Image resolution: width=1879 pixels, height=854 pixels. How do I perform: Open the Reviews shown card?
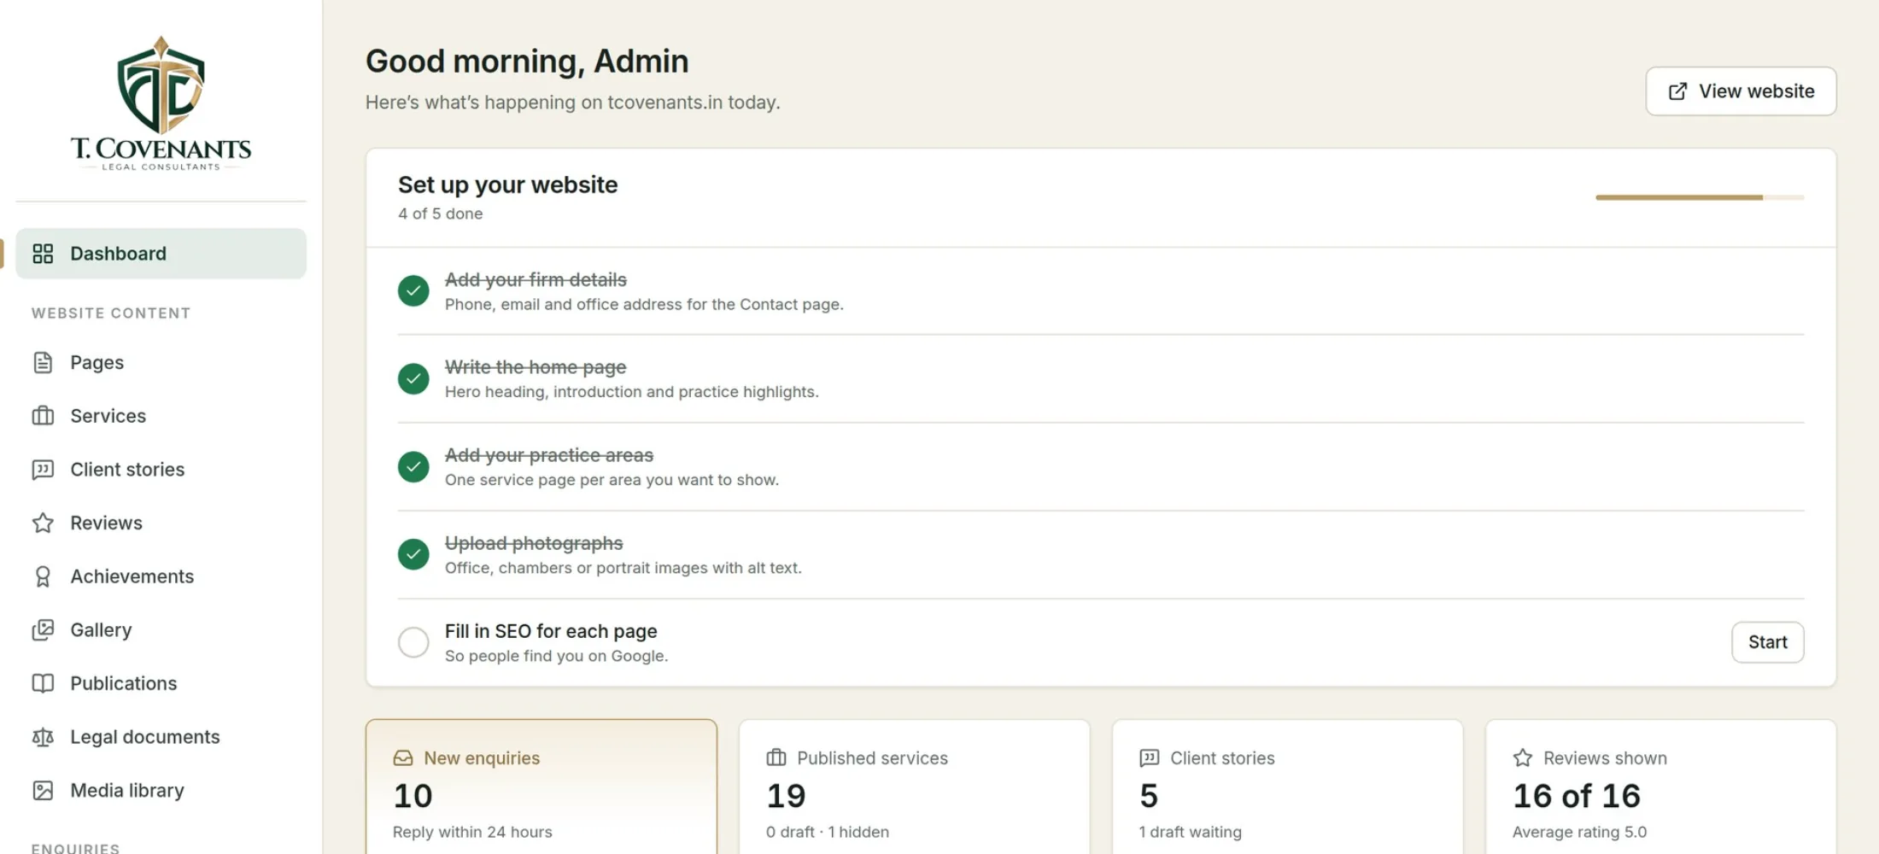[x=1660, y=787]
